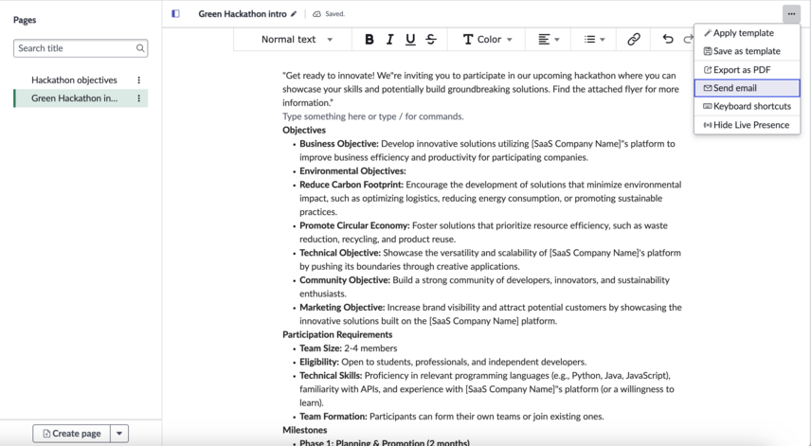Select Hide Live Presence

point(747,125)
